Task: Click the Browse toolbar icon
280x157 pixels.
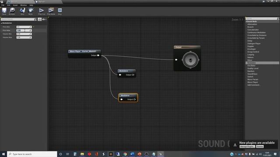Action: coord(12,11)
